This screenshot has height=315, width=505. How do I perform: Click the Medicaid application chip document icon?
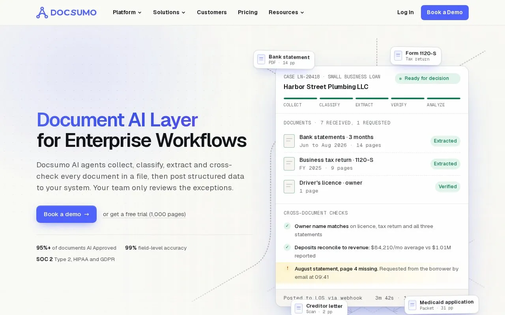[412, 305]
